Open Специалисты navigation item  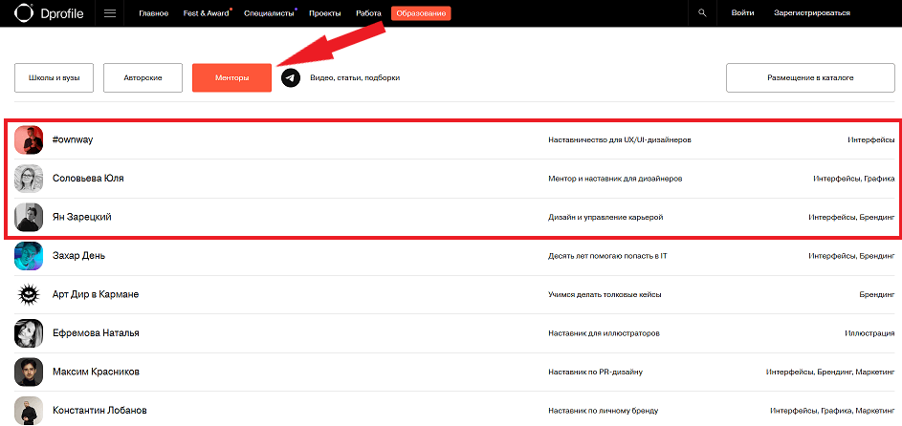269,13
